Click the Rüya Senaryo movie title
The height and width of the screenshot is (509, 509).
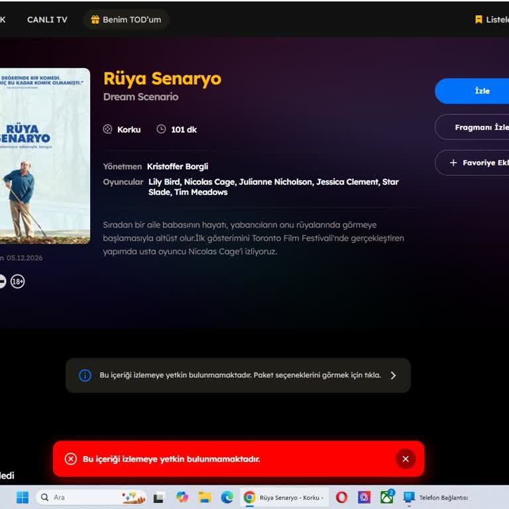[162, 79]
